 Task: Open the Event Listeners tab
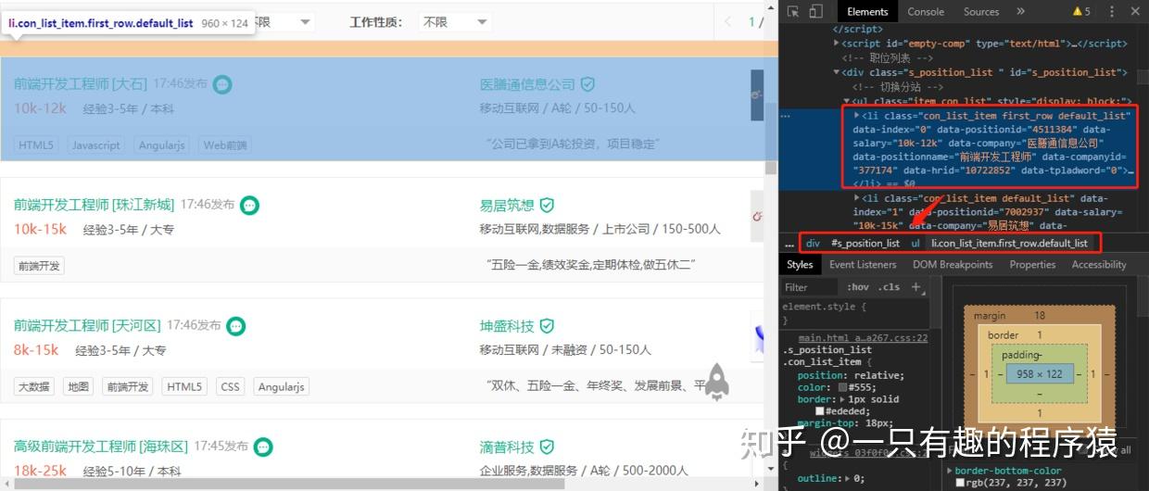point(863,264)
